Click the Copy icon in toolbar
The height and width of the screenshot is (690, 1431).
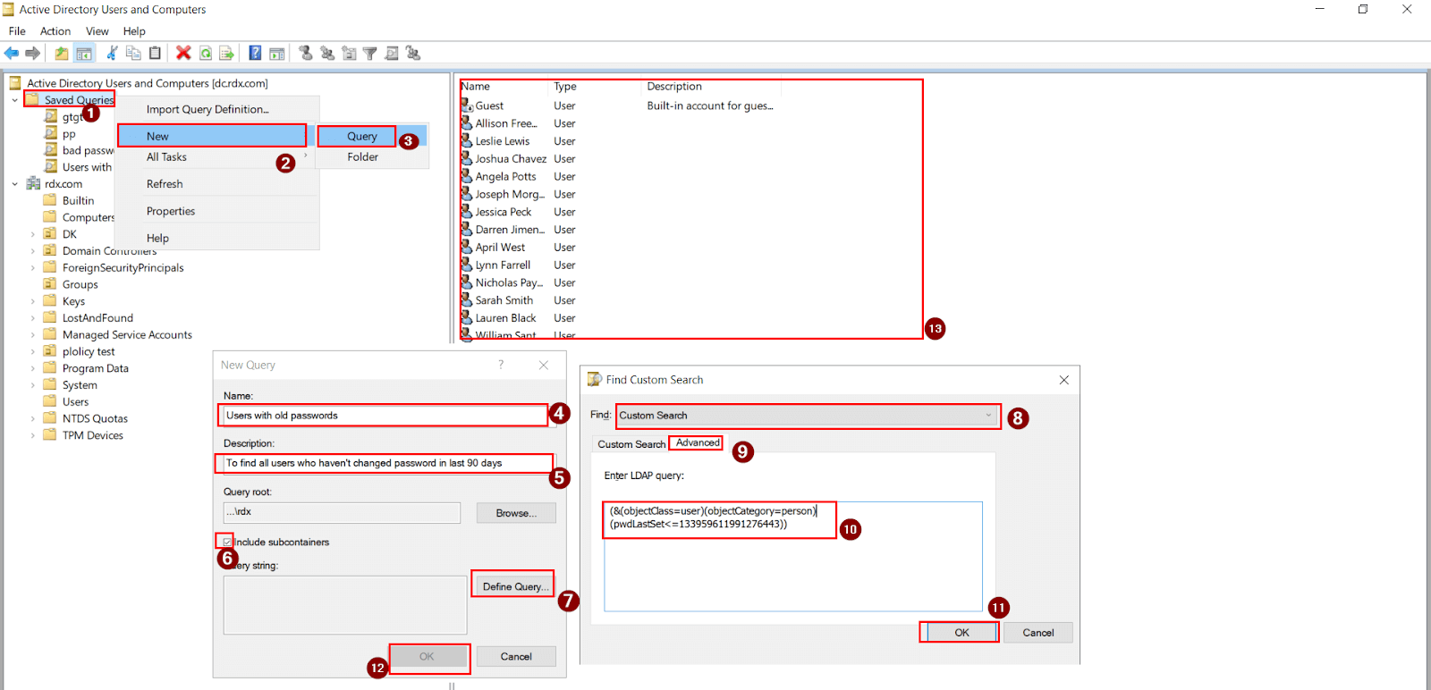pyautogui.click(x=133, y=54)
